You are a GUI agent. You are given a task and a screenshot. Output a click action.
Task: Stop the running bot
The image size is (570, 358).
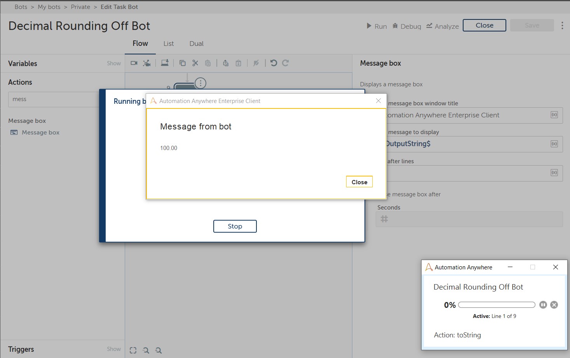tap(235, 226)
